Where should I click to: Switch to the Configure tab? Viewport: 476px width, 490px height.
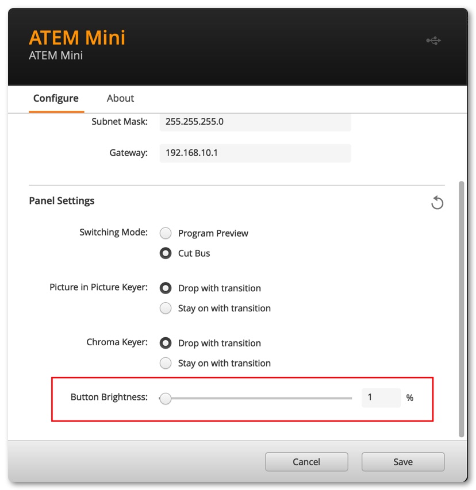click(x=56, y=98)
